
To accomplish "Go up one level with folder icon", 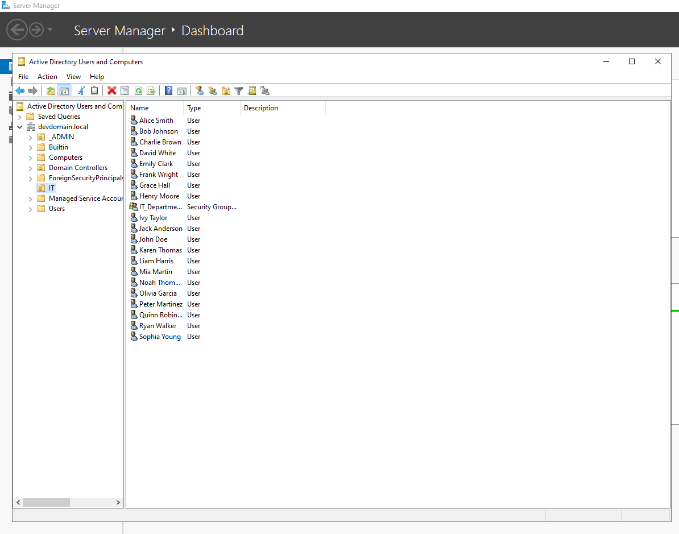I will tap(51, 90).
